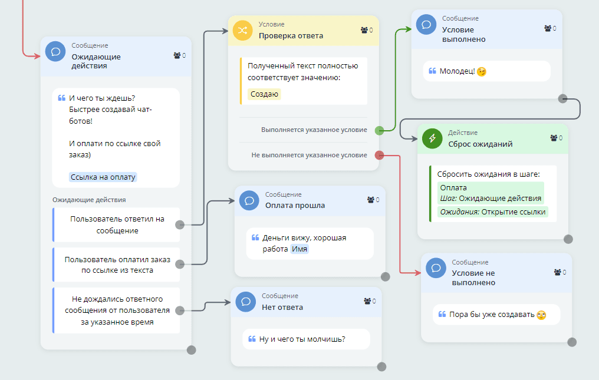Select the Пользователь оплатил заказ trigger row
599x380 pixels.
pos(117,265)
